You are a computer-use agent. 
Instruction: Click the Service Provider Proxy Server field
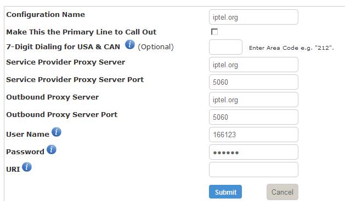253,65
